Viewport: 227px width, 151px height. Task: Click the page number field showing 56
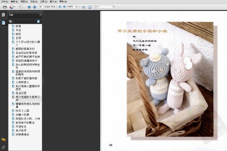(x=41, y=7)
